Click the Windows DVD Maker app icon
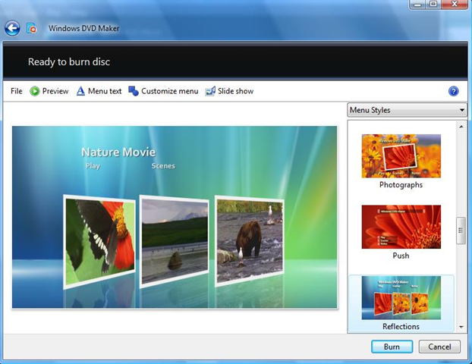 (x=32, y=28)
